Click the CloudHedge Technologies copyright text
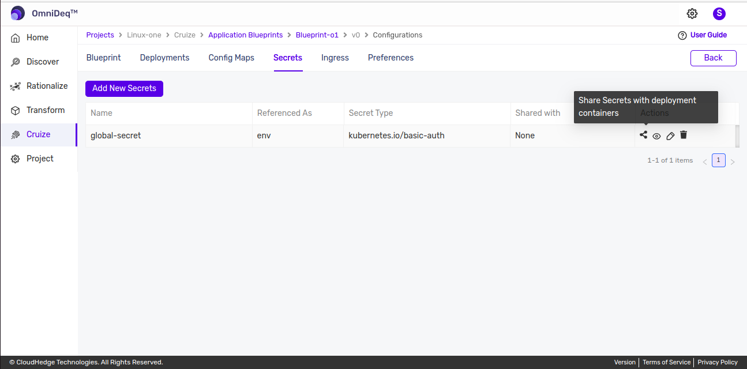Image resolution: width=747 pixels, height=369 pixels. (x=86, y=362)
